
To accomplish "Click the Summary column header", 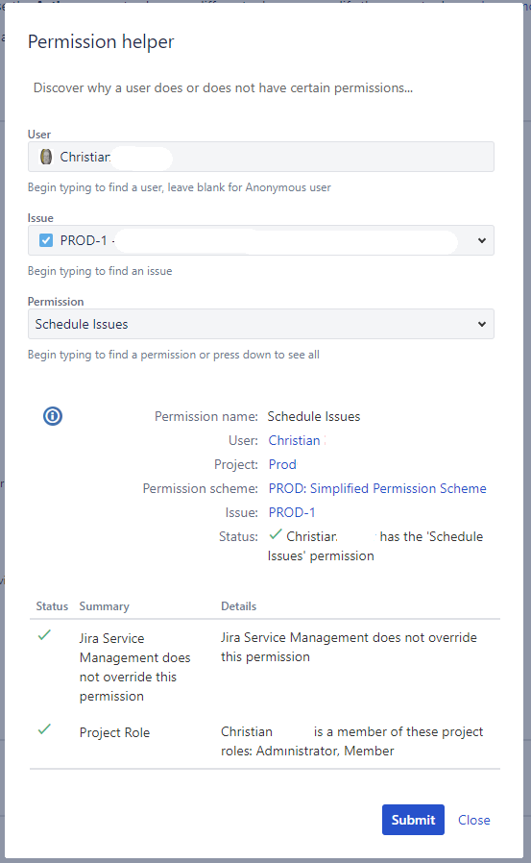I will 105,606.
